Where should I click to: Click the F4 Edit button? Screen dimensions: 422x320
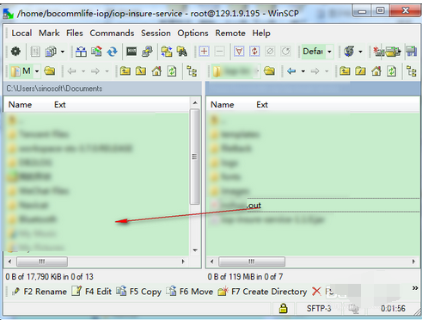[91, 292]
